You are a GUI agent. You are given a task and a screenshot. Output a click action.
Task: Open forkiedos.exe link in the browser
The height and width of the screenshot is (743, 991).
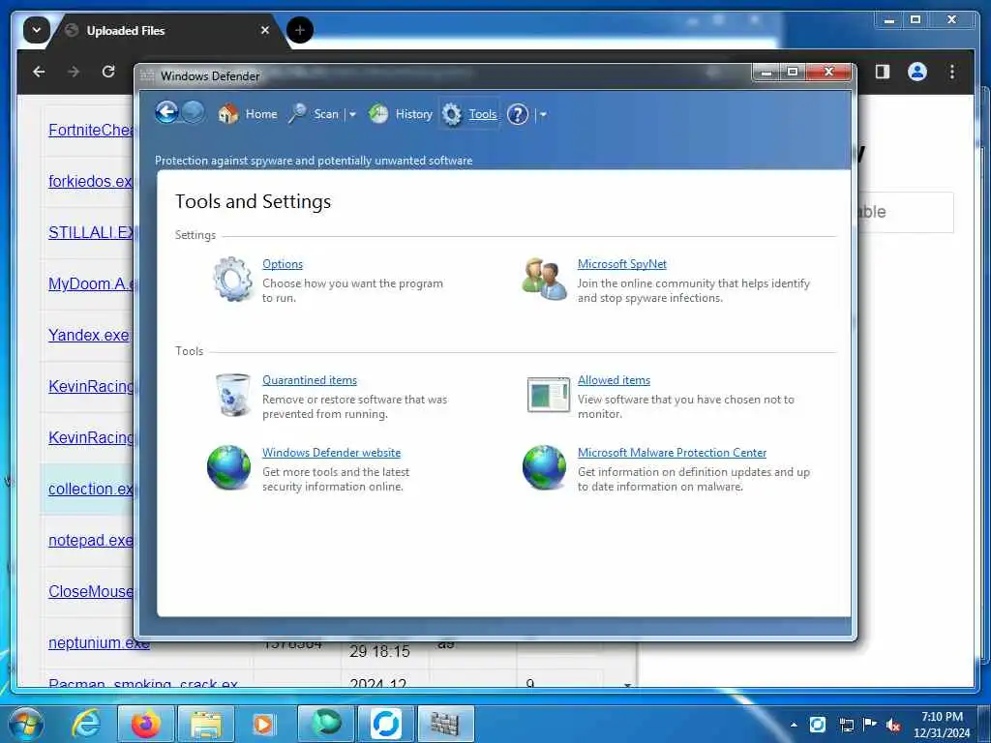(91, 181)
